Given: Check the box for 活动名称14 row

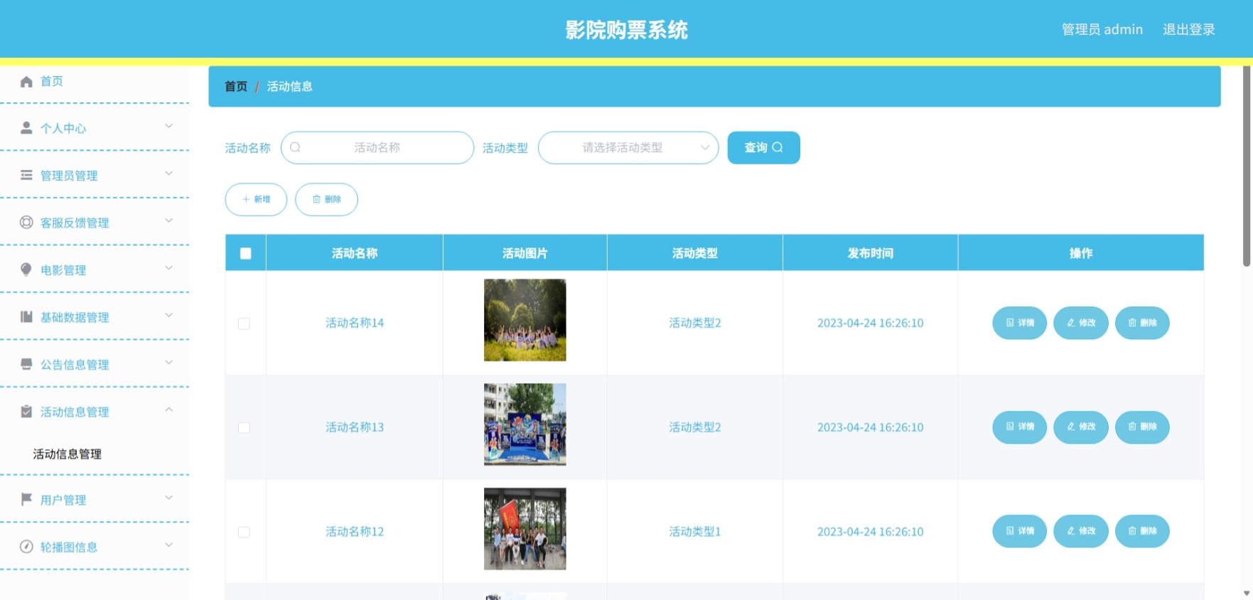Looking at the screenshot, I should tap(244, 323).
